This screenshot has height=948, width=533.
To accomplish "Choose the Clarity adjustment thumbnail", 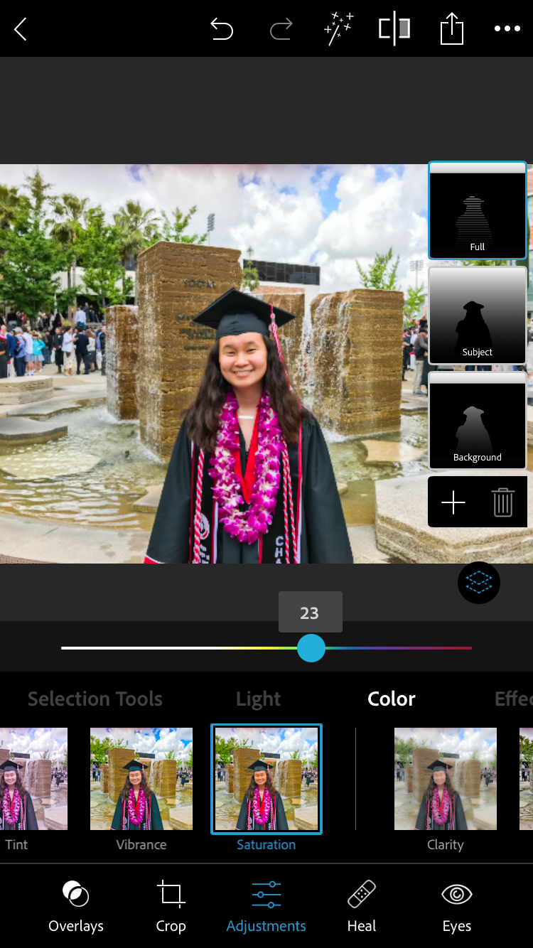I will tap(446, 779).
